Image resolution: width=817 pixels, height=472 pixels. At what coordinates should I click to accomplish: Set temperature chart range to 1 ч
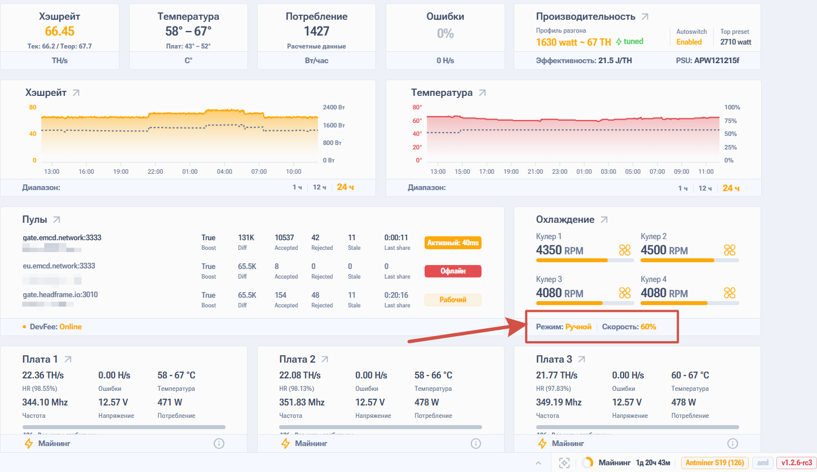coord(683,188)
